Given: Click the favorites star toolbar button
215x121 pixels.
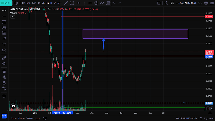Looking at the screenshot, I should pos(4,116).
